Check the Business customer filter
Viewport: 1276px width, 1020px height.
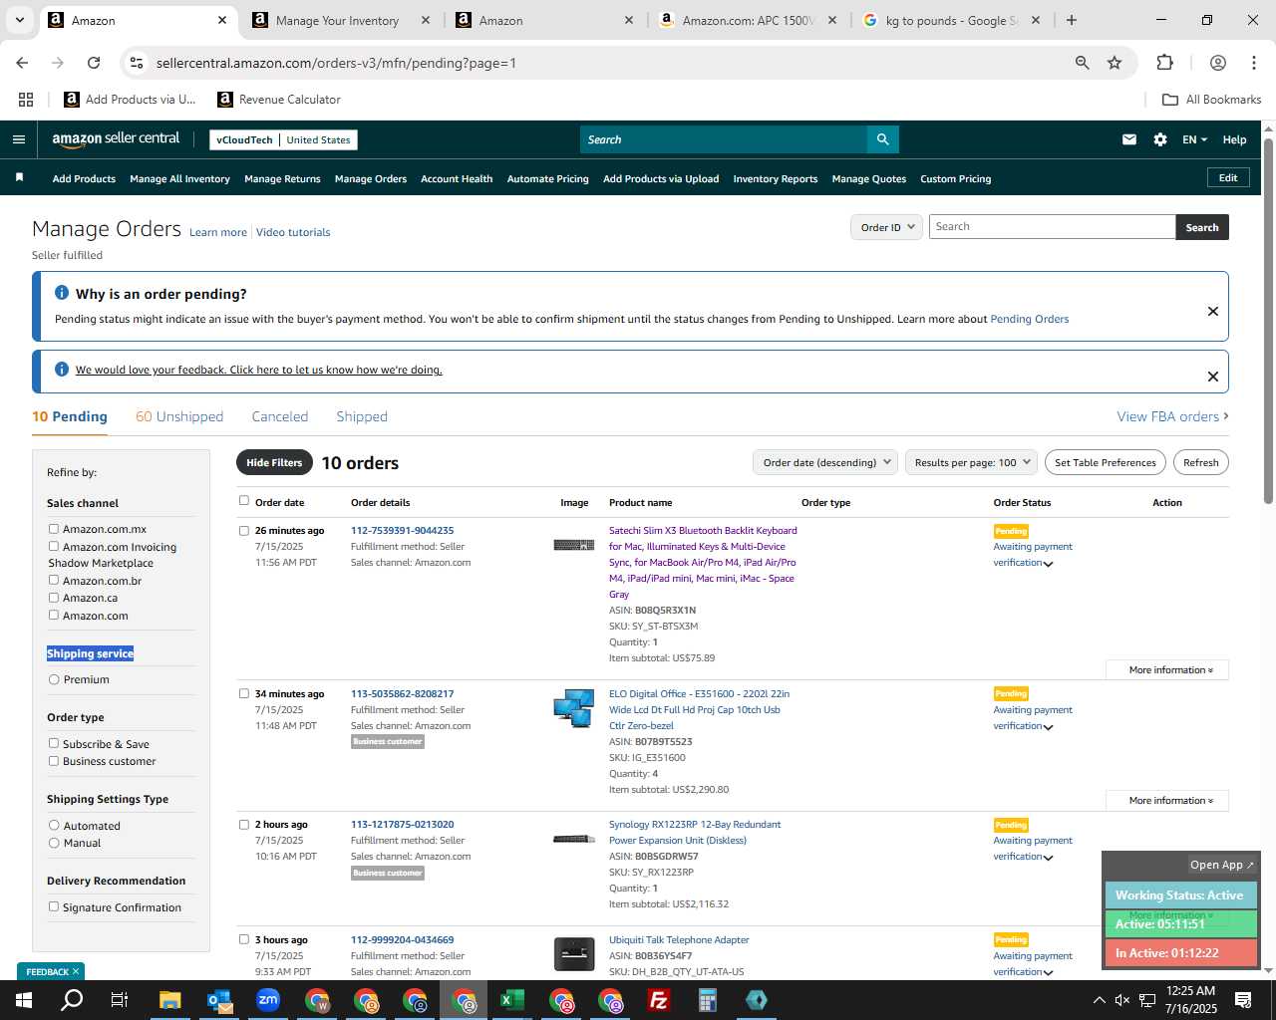pos(54,761)
